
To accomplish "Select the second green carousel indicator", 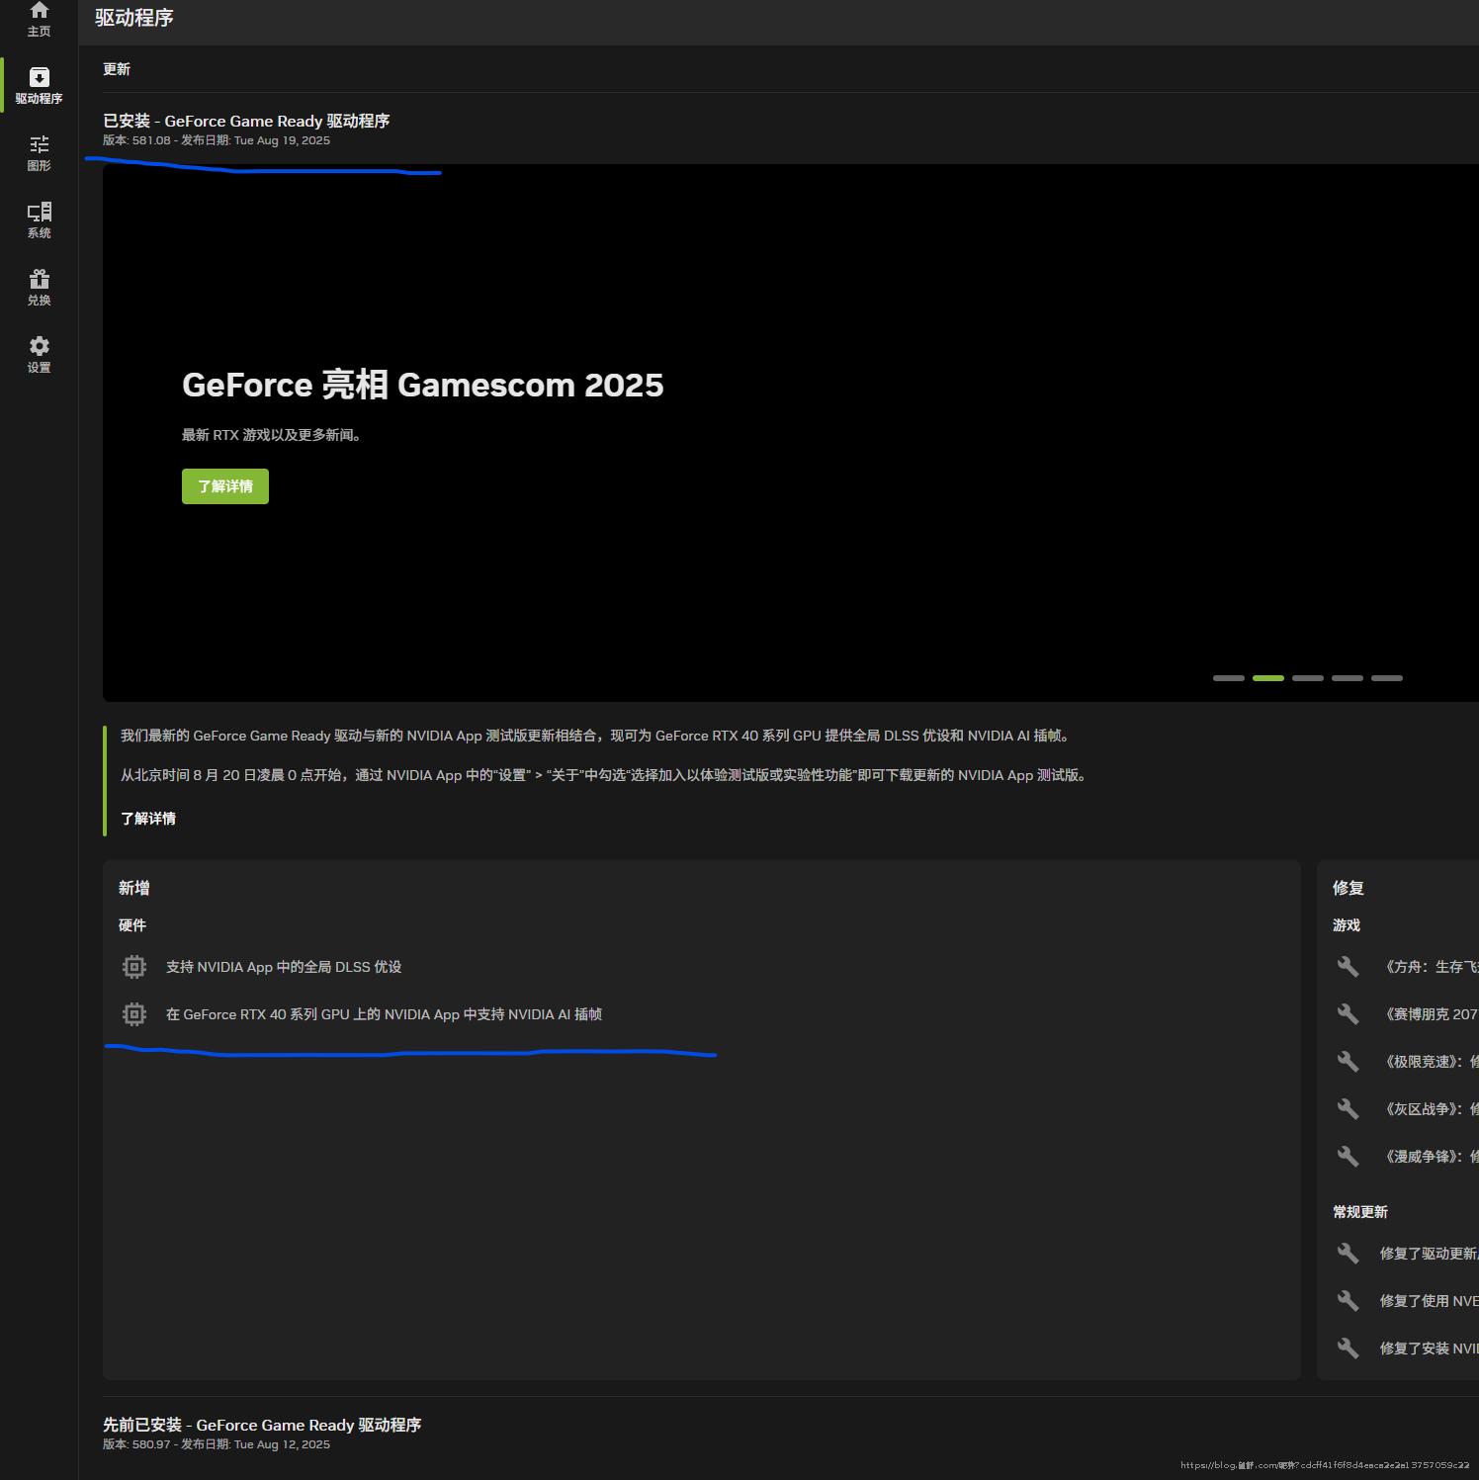I will point(1268,678).
